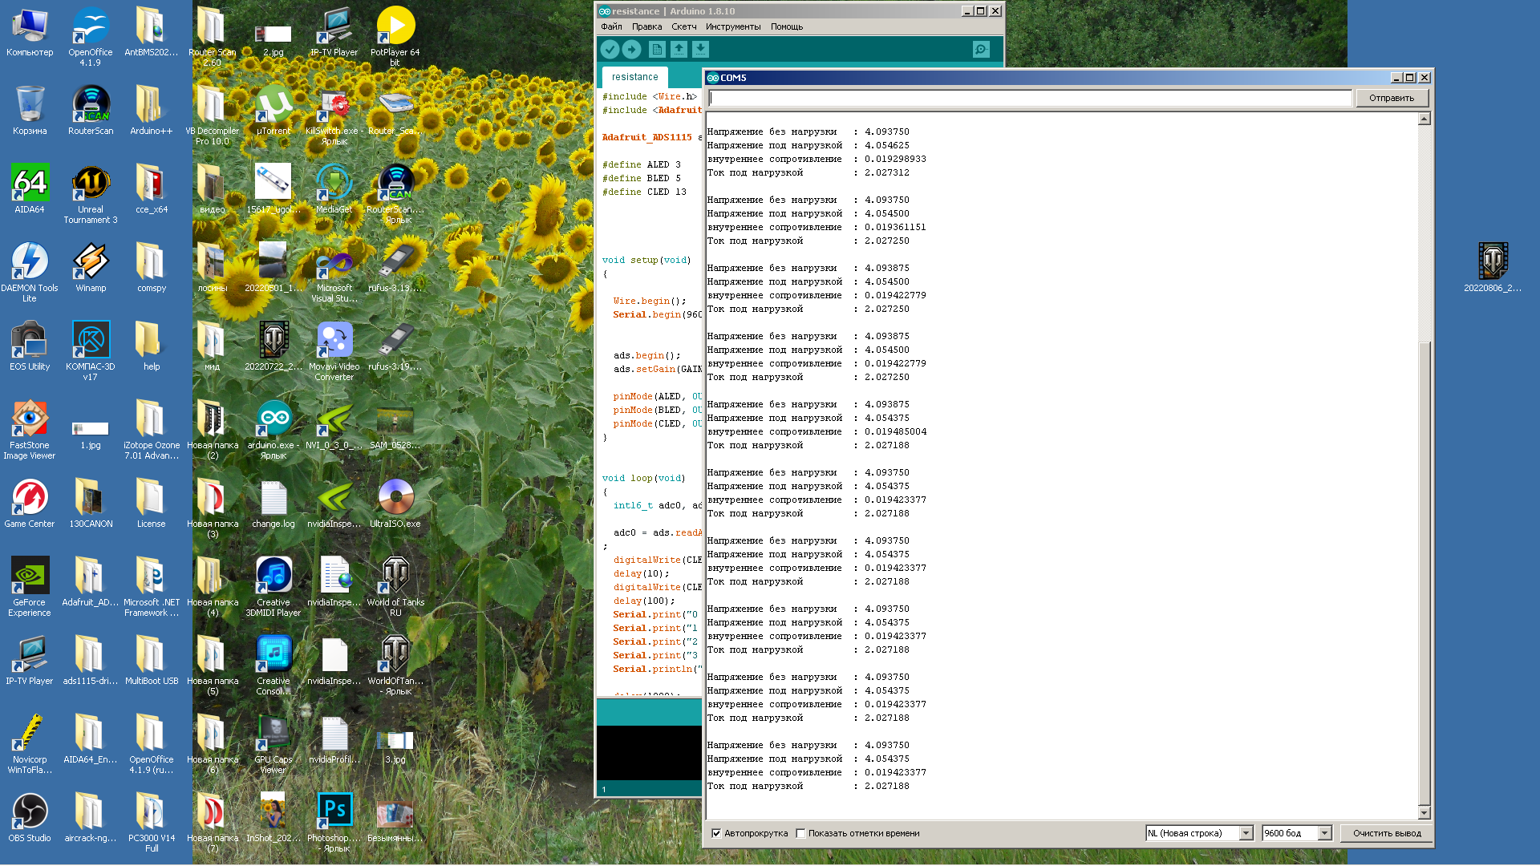Open the Инструменты menu

(732, 26)
